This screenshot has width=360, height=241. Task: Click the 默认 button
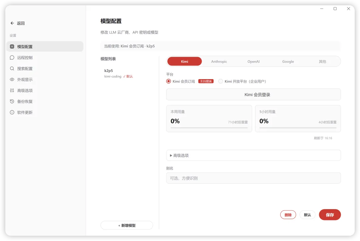click(x=307, y=215)
